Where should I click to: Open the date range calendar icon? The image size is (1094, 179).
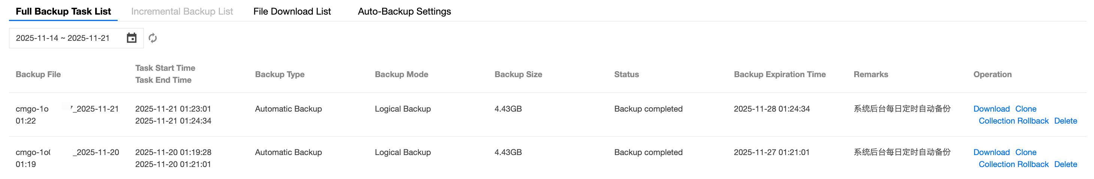[x=132, y=38]
